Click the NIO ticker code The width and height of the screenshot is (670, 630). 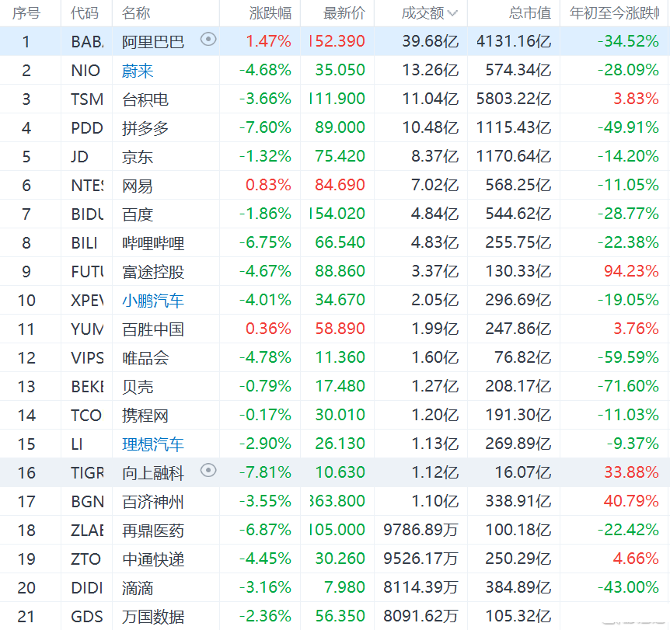click(x=85, y=70)
